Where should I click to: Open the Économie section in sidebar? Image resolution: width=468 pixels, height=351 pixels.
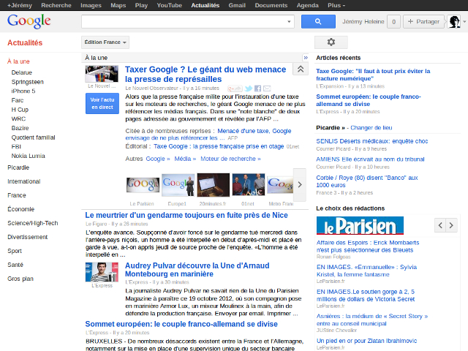[x=21, y=209]
